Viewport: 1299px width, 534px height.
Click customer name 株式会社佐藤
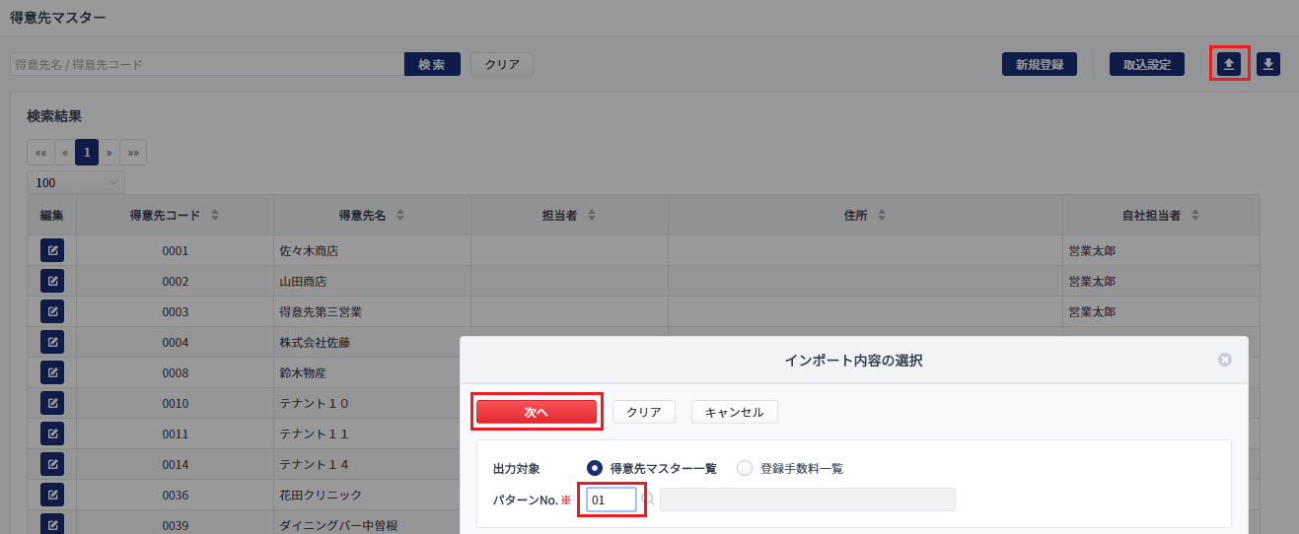[316, 342]
